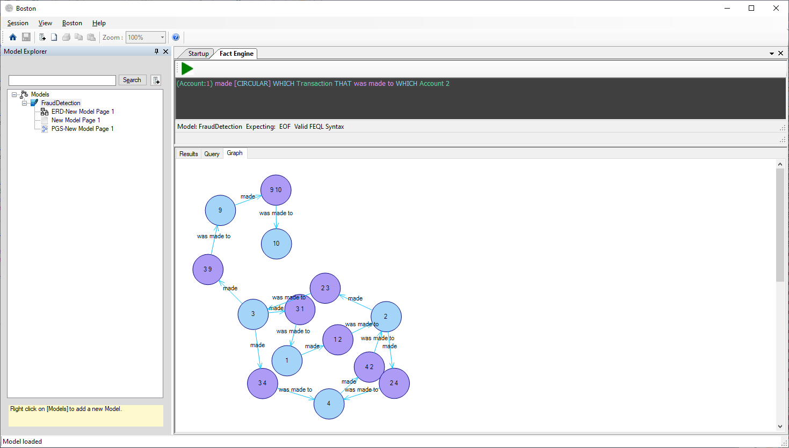The width and height of the screenshot is (789, 448).
Task: Click the Save floppy disk icon
Action: pos(26,37)
